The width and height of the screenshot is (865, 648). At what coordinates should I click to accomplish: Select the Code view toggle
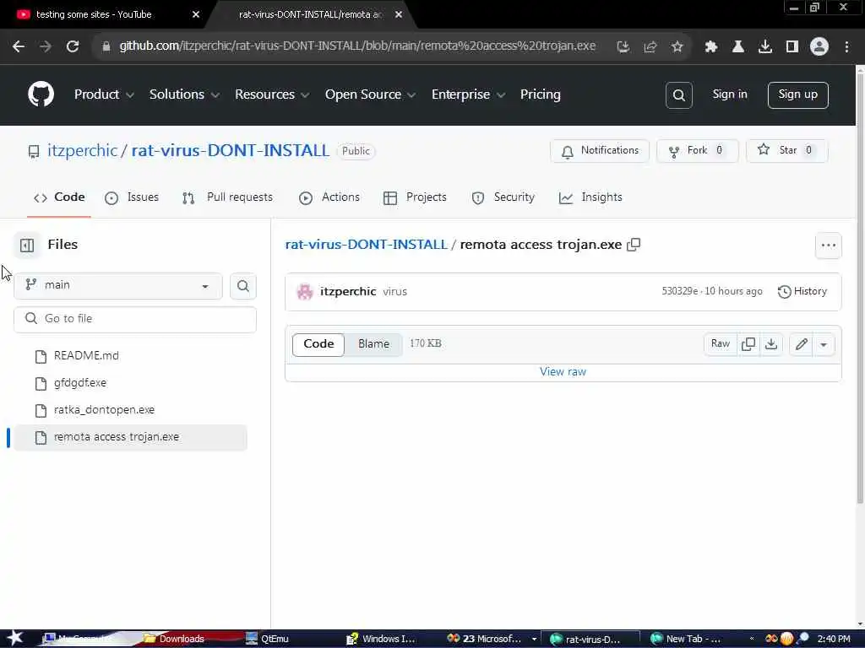(318, 344)
